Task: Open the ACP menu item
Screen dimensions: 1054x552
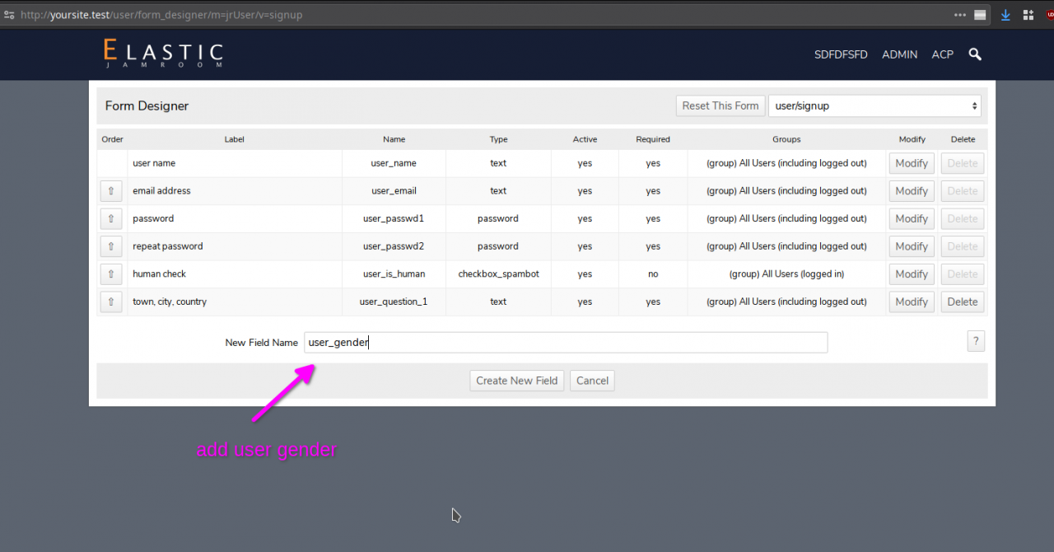Action: (x=942, y=54)
